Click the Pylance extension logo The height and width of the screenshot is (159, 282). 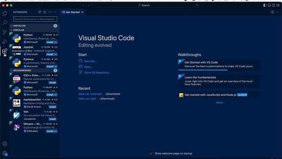pyautogui.click(x=17, y=63)
